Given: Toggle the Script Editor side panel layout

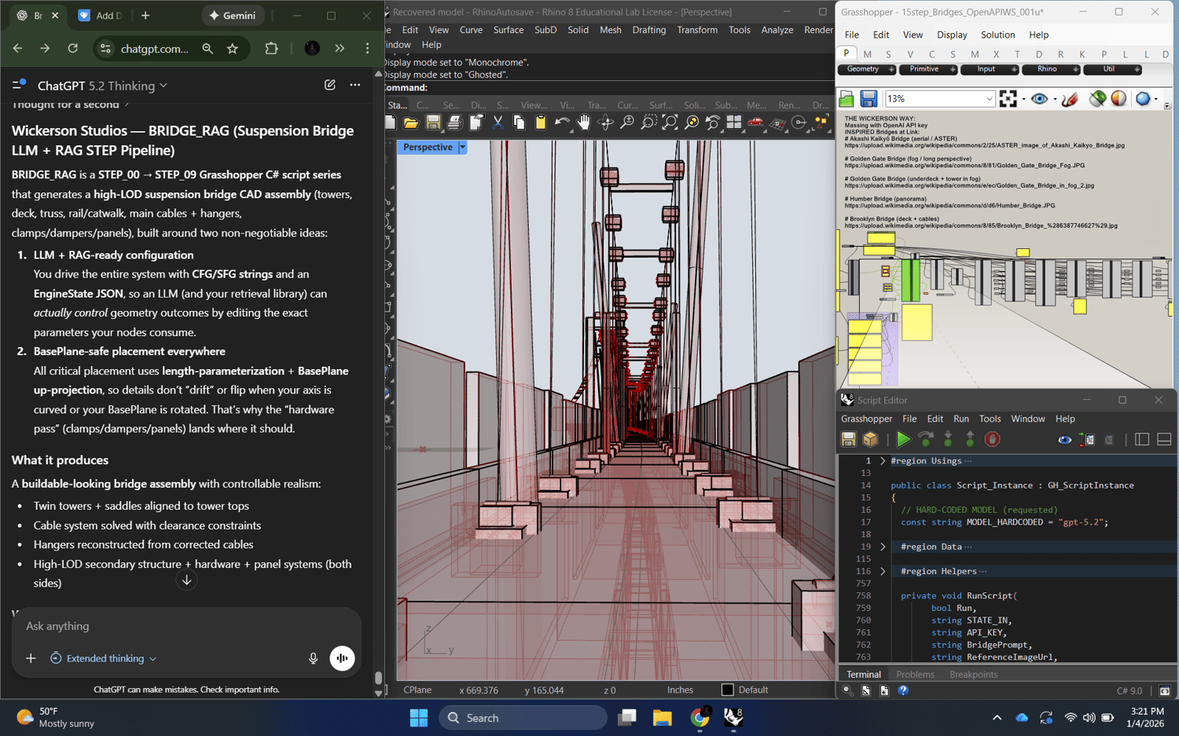Looking at the screenshot, I should tap(1142, 440).
